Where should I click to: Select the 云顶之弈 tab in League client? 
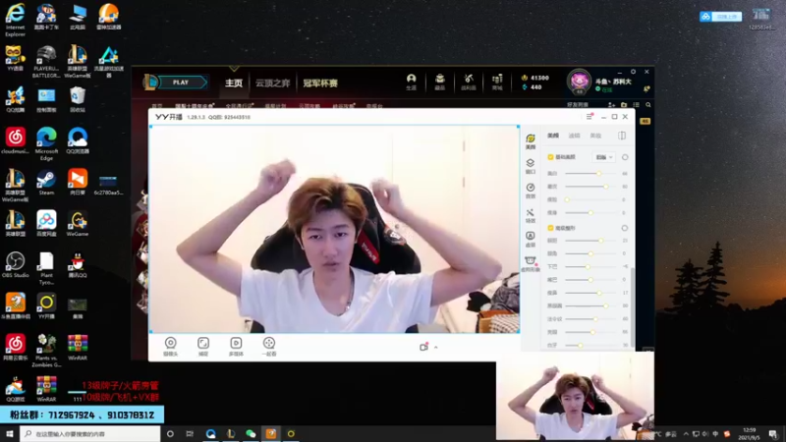click(273, 83)
